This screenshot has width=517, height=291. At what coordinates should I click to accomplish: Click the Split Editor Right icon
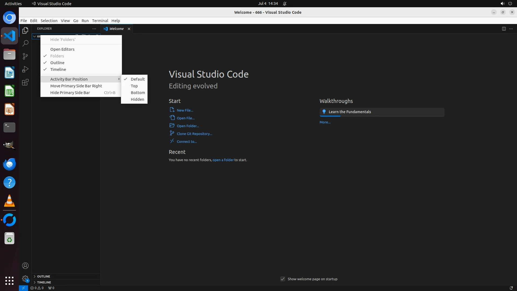(x=504, y=29)
